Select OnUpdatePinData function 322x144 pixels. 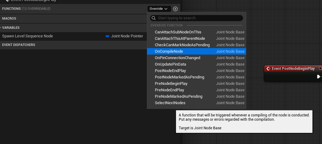coord(170,64)
